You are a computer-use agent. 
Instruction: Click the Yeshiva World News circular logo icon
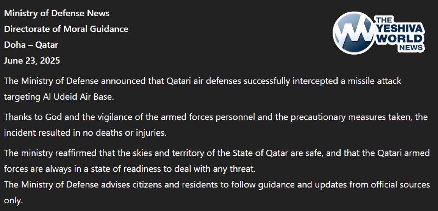tap(354, 33)
